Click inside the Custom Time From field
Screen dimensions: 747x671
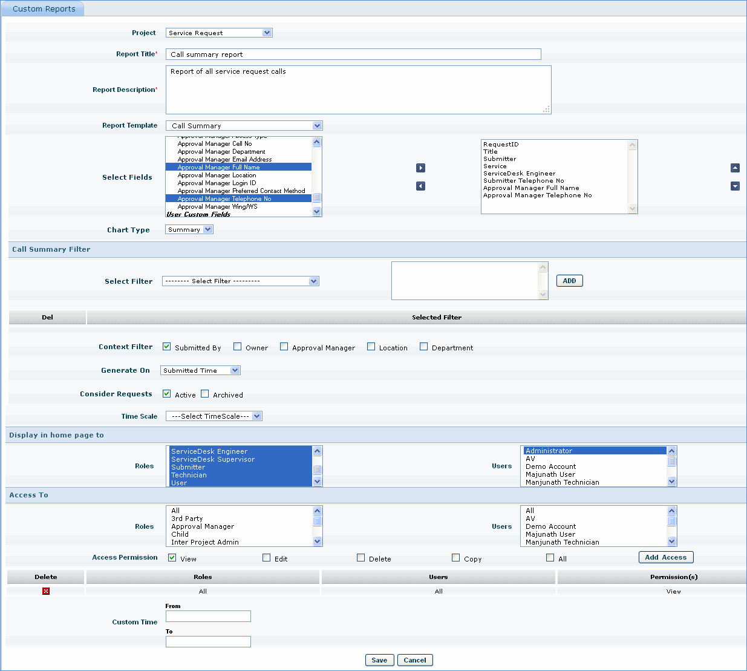(x=207, y=616)
